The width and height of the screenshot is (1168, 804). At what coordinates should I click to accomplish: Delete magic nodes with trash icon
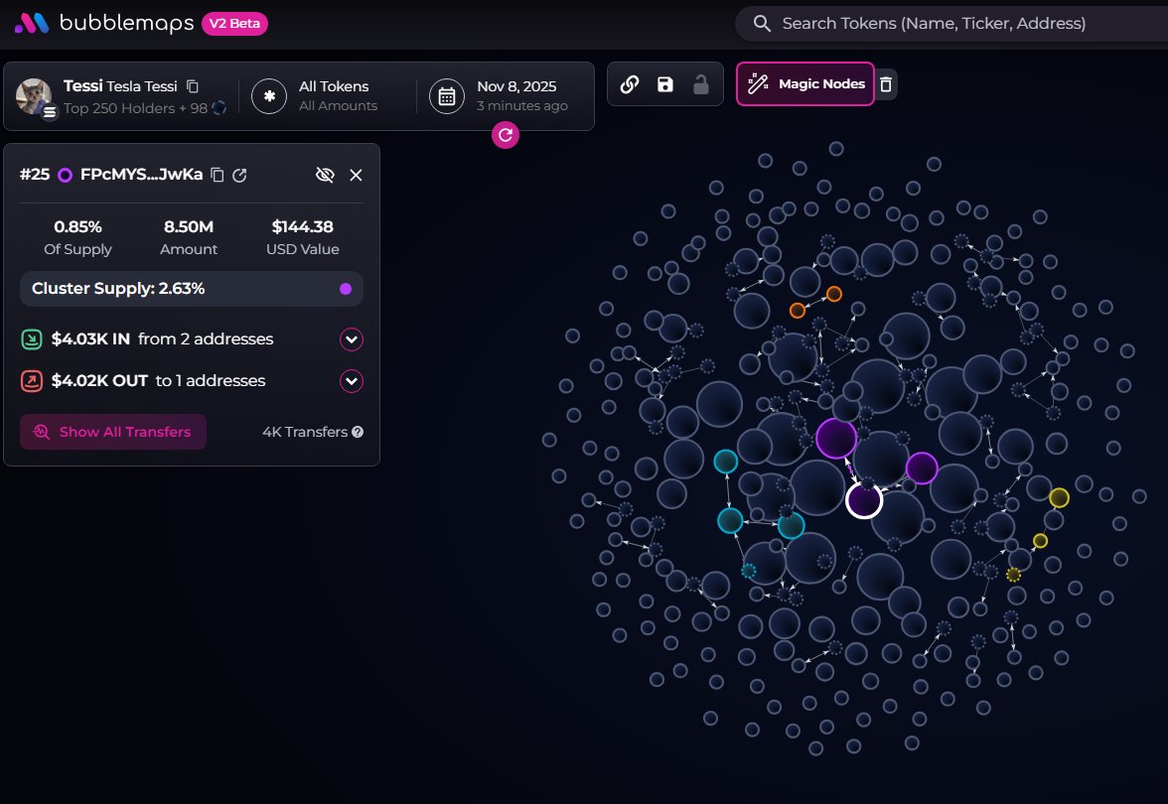[887, 84]
